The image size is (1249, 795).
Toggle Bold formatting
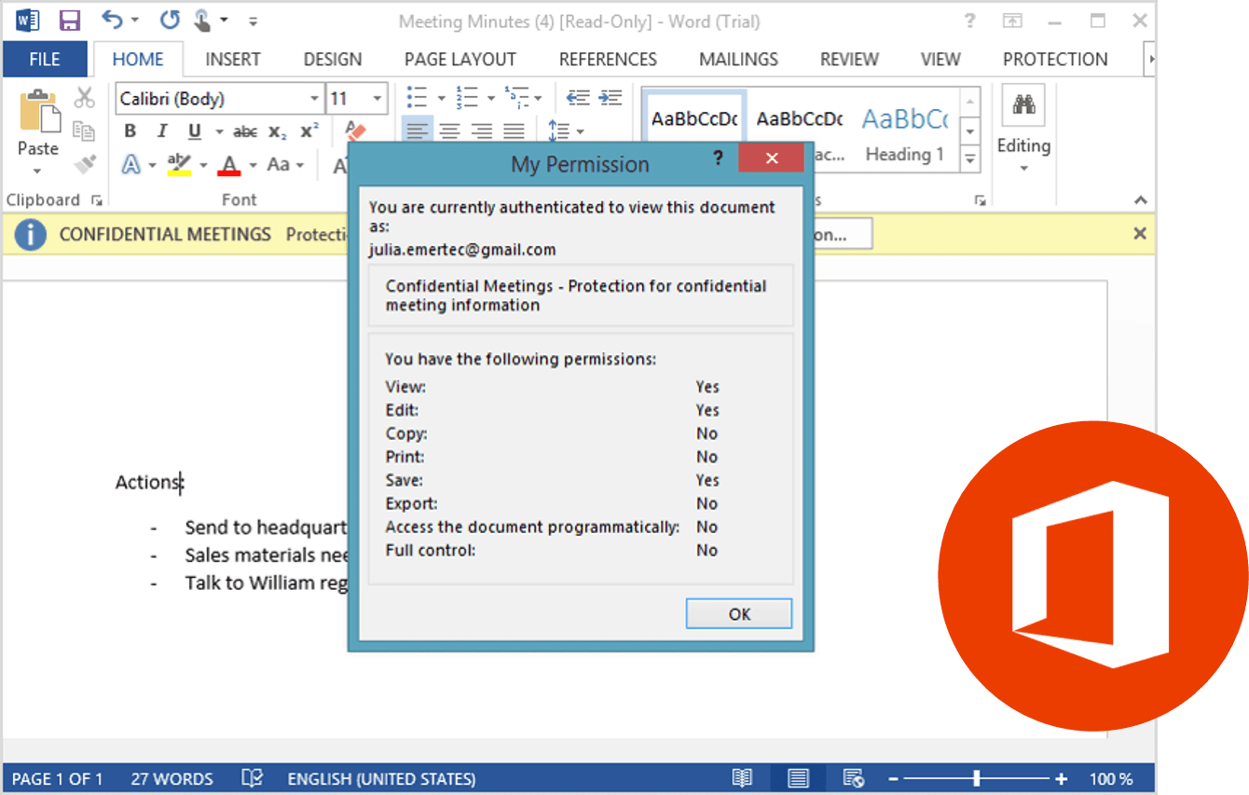130,131
